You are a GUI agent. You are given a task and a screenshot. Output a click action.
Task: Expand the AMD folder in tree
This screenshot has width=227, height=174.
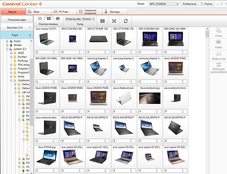(11, 53)
